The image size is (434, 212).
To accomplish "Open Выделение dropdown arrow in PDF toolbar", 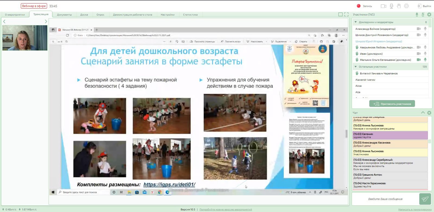I will click(290, 41).
